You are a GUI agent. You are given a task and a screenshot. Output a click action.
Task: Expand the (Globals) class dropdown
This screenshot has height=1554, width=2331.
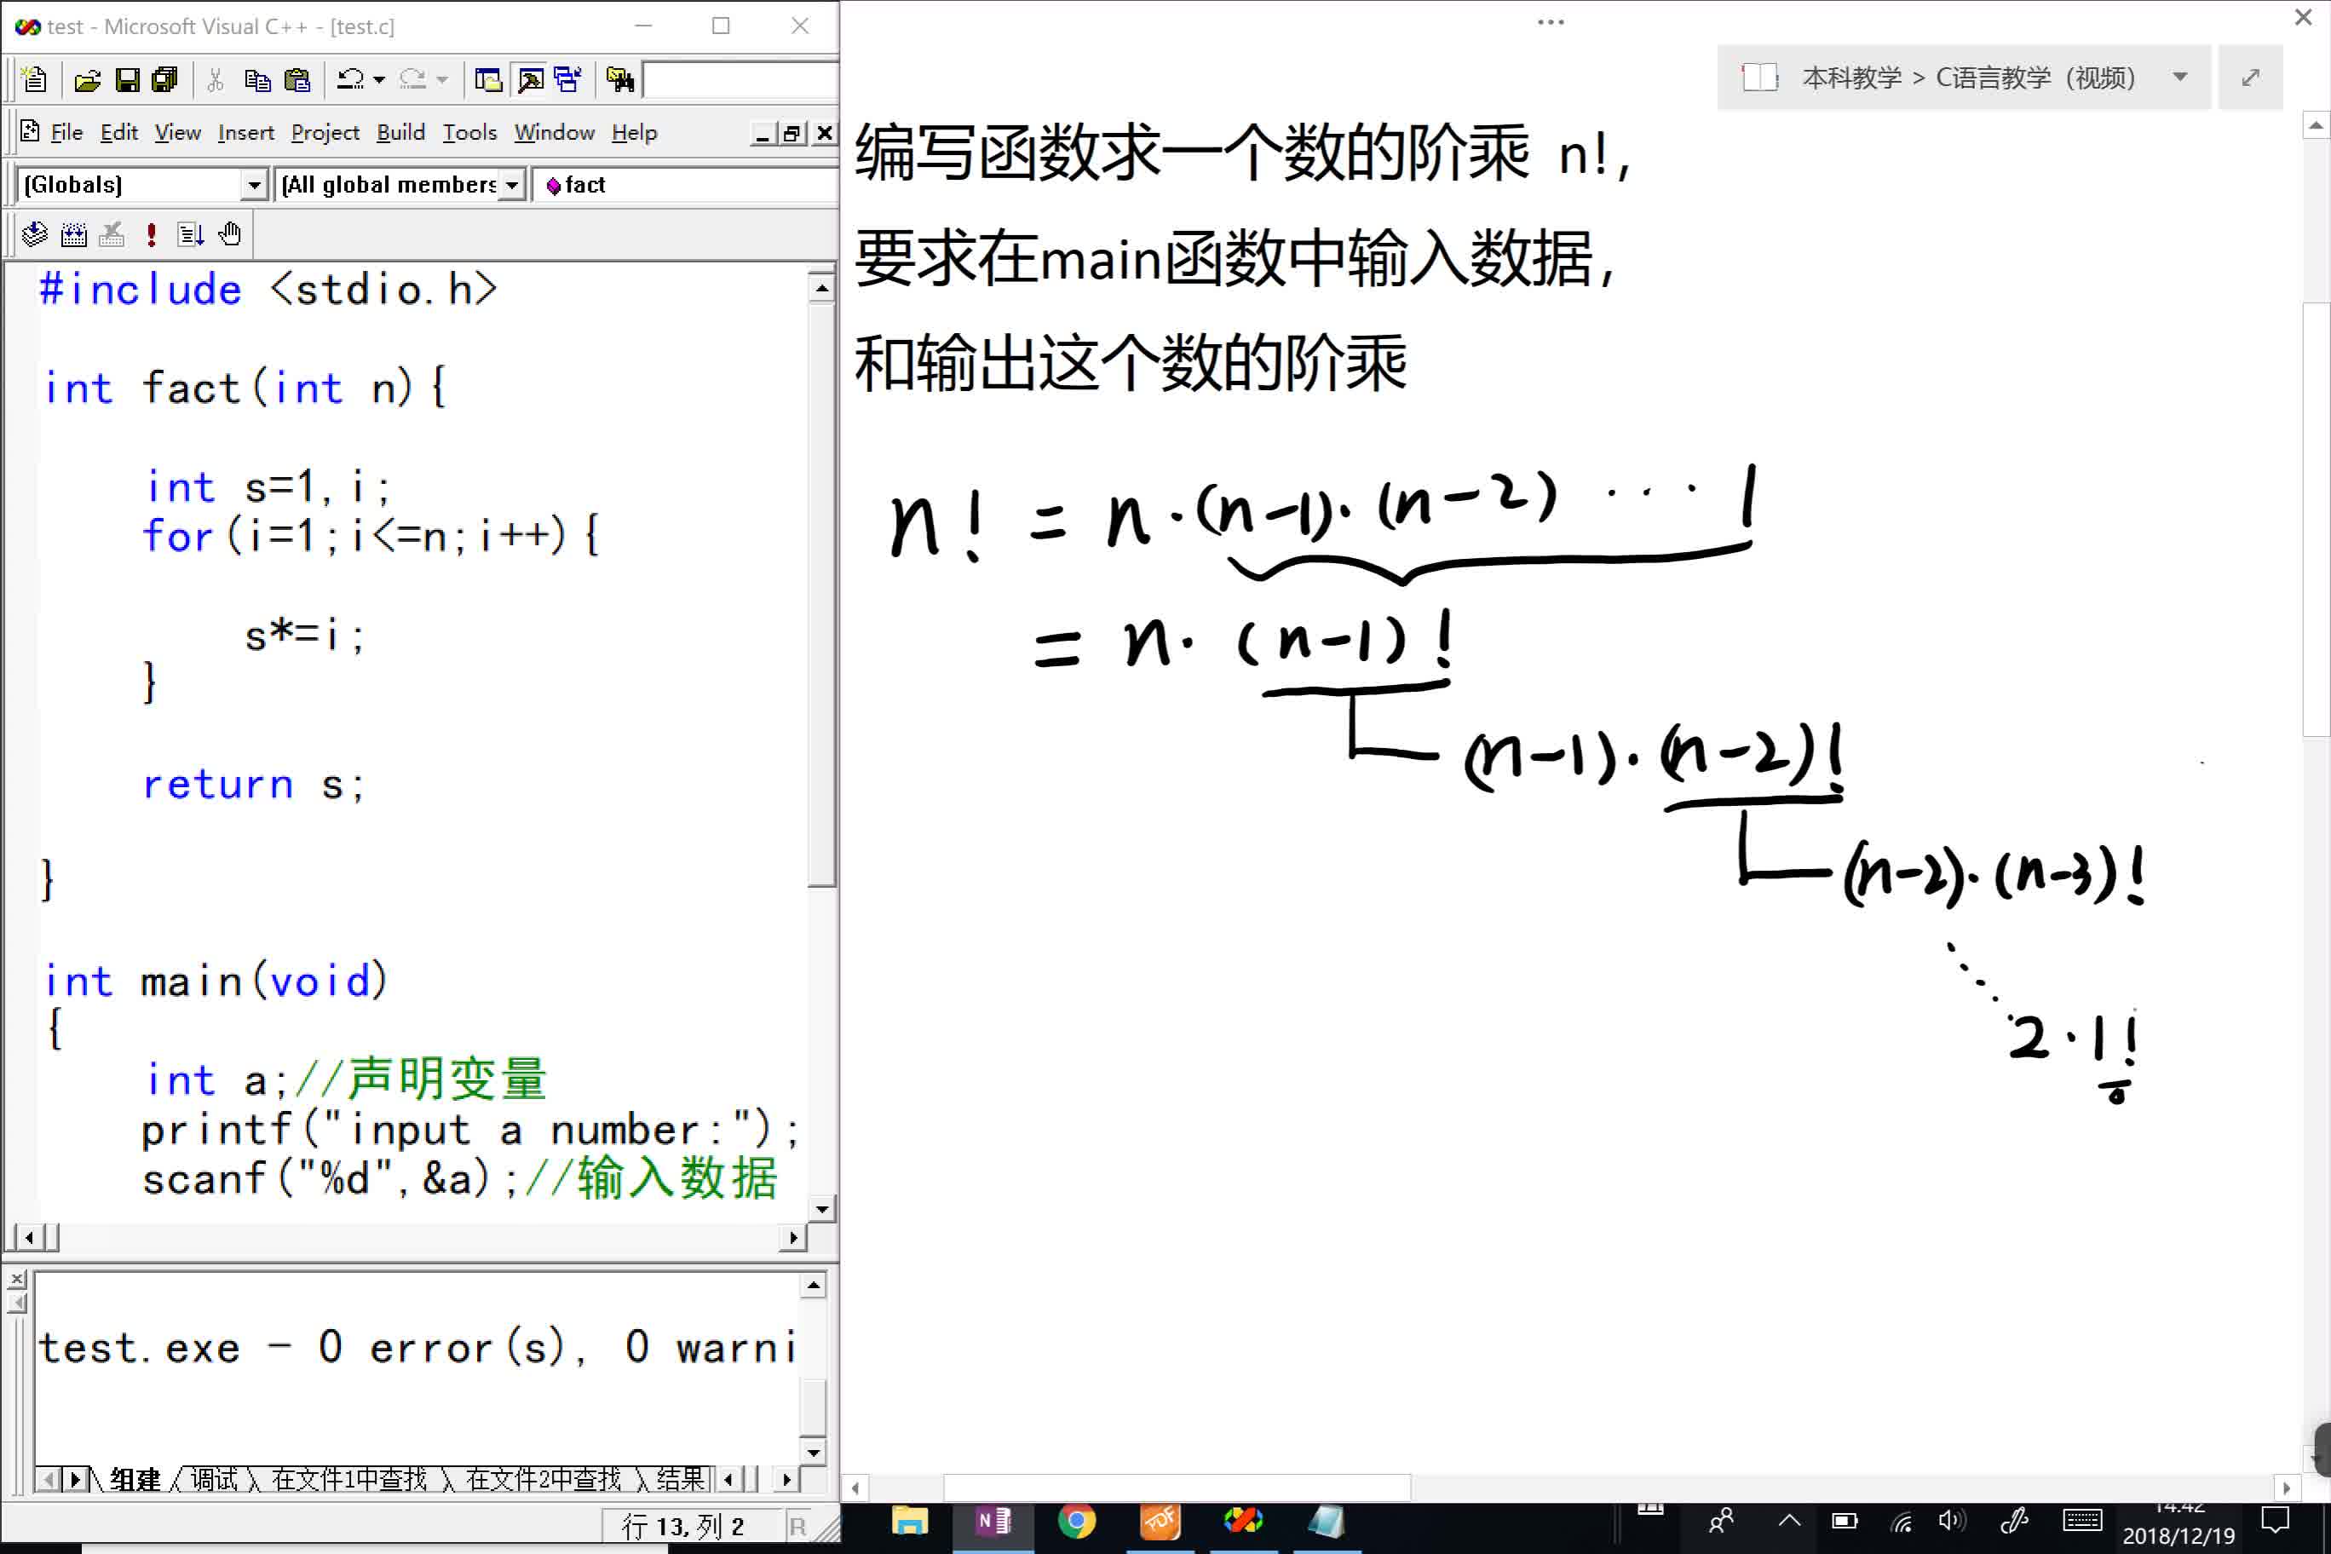[254, 186]
